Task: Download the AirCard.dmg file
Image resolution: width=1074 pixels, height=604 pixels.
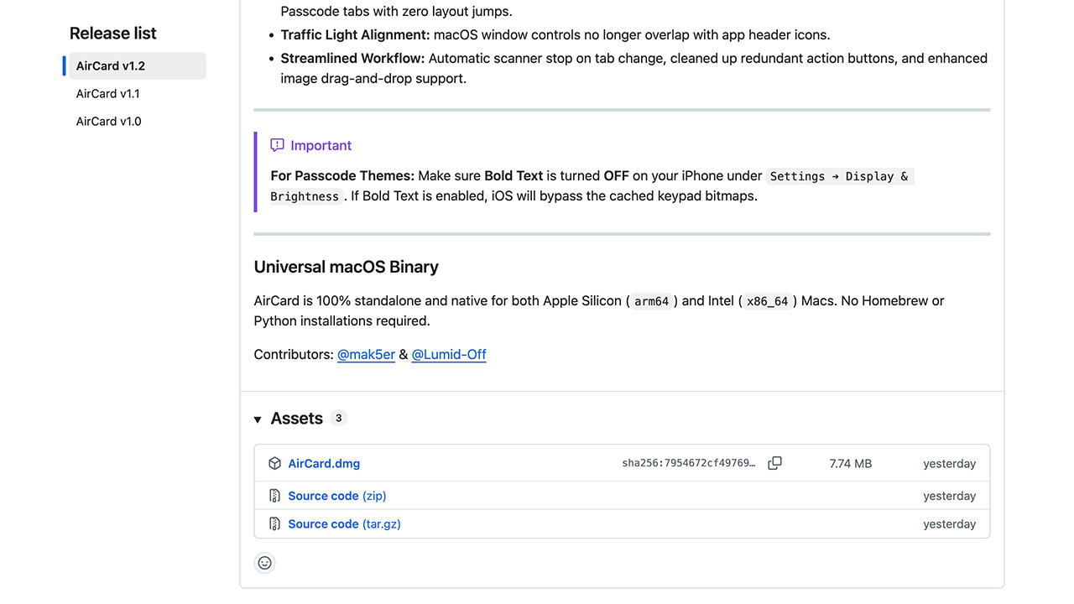Action: [324, 463]
